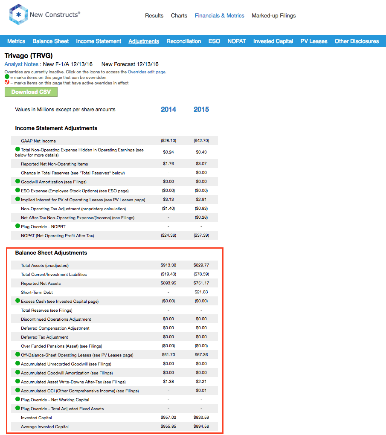The height and width of the screenshot is (435, 386).
Task: Click green dot for Accumulated OCI
Action: pos(18,390)
